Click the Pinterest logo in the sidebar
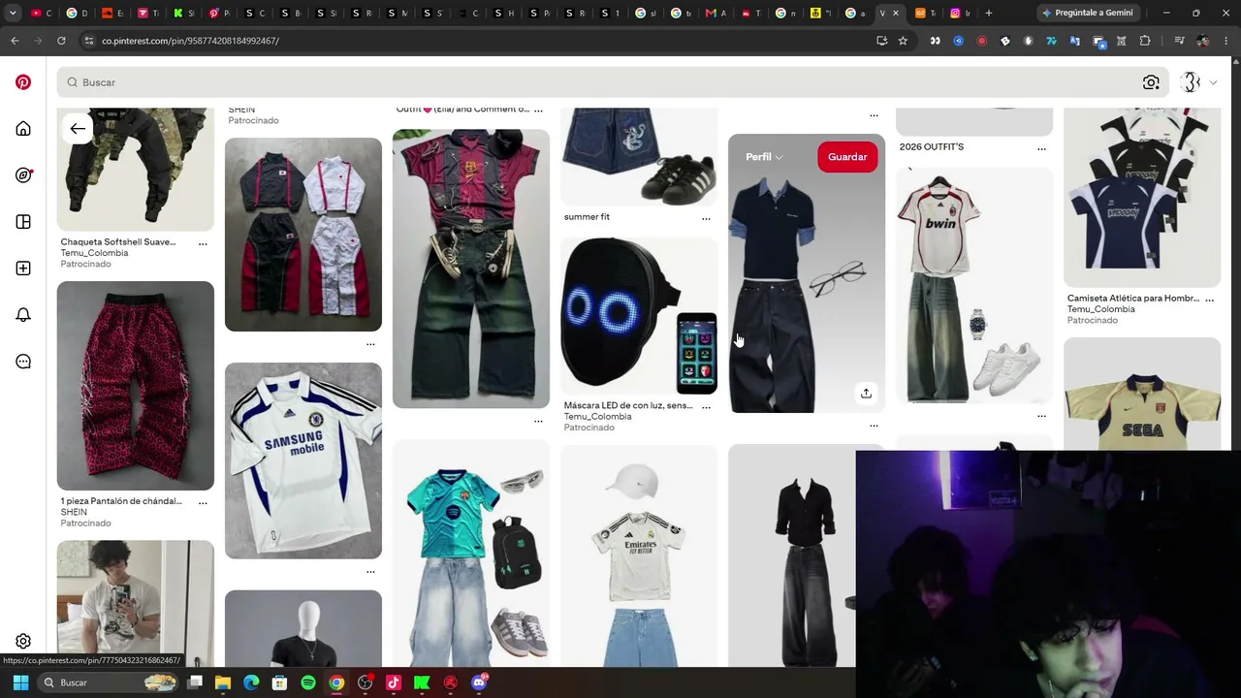This screenshot has height=698, width=1241. point(23,82)
